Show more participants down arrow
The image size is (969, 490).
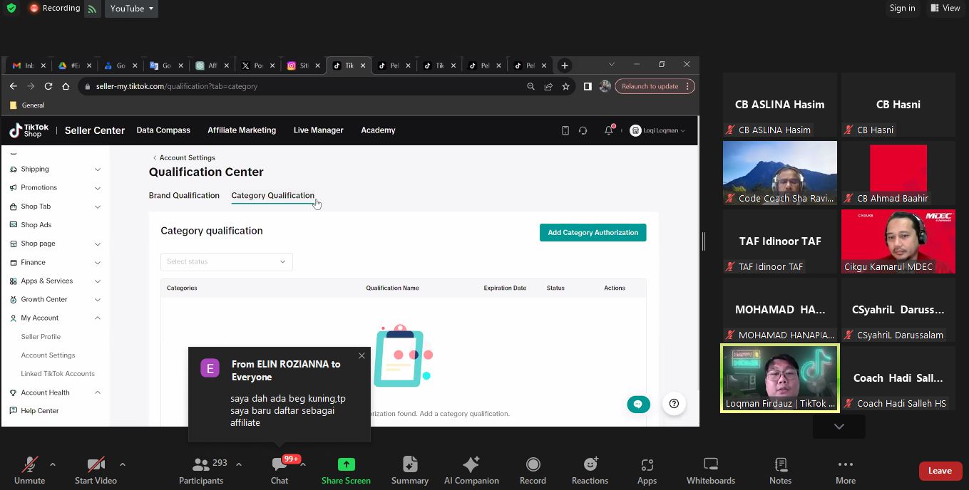(x=839, y=426)
